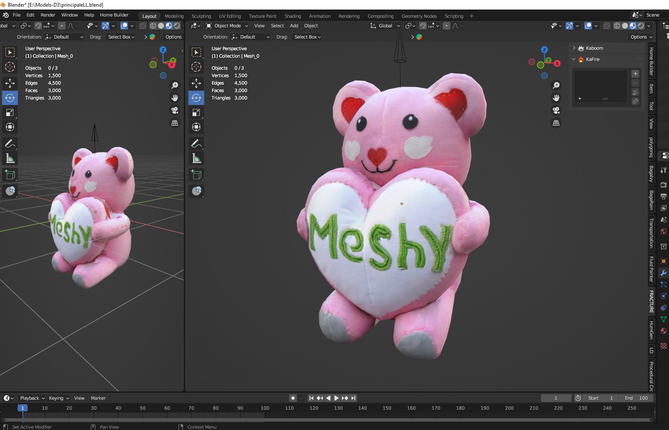
Task: Click the zoom magnifier in the right viewport
Action: click(556, 85)
